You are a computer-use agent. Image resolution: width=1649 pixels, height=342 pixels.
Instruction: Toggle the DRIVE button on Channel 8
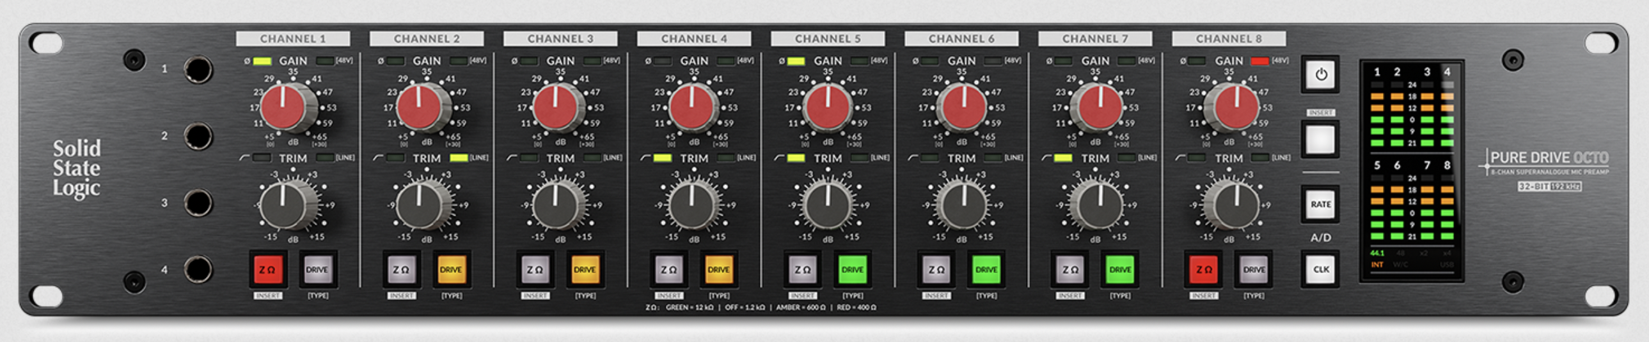1254,269
